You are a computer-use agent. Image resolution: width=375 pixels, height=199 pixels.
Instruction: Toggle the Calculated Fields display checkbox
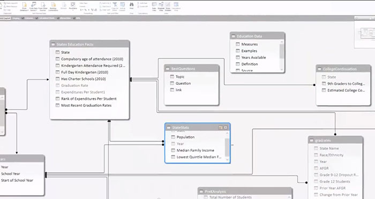tap(37, 18)
